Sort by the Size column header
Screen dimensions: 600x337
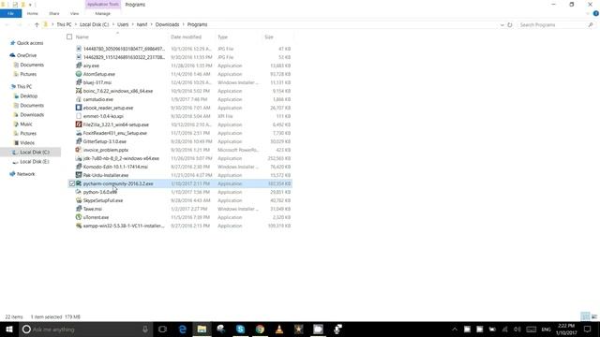tap(269, 37)
